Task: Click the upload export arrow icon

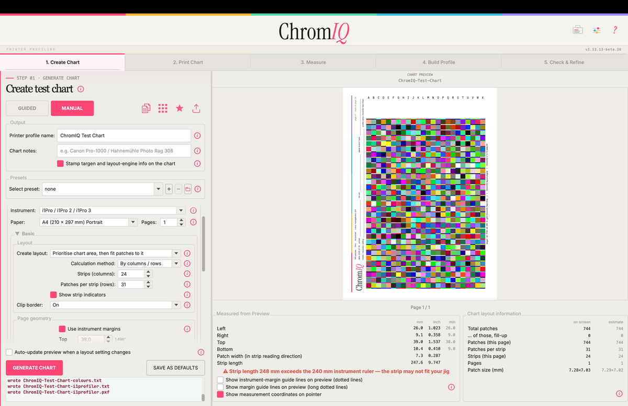Action: (x=196, y=108)
